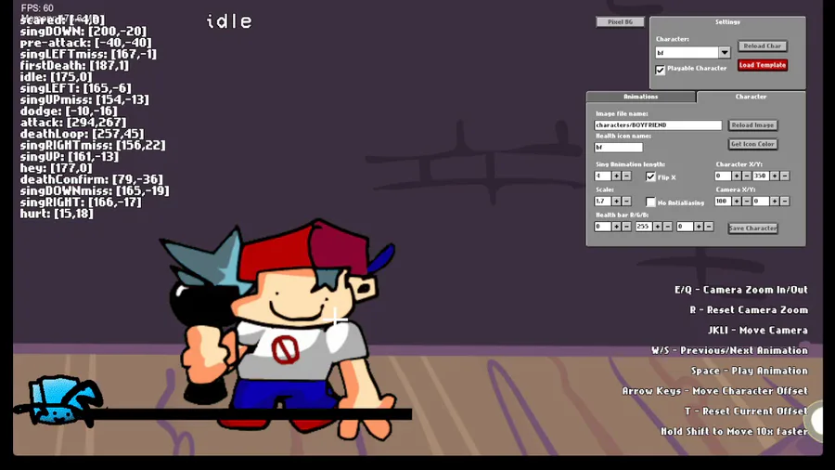The height and width of the screenshot is (470, 835).
Task: Click the white camera crosshair marker
Action: pyautogui.click(x=335, y=319)
